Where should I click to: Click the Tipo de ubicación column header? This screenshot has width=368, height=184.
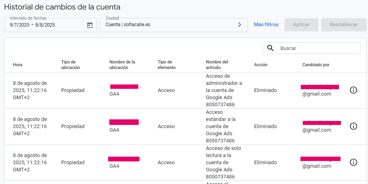(70, 65)
